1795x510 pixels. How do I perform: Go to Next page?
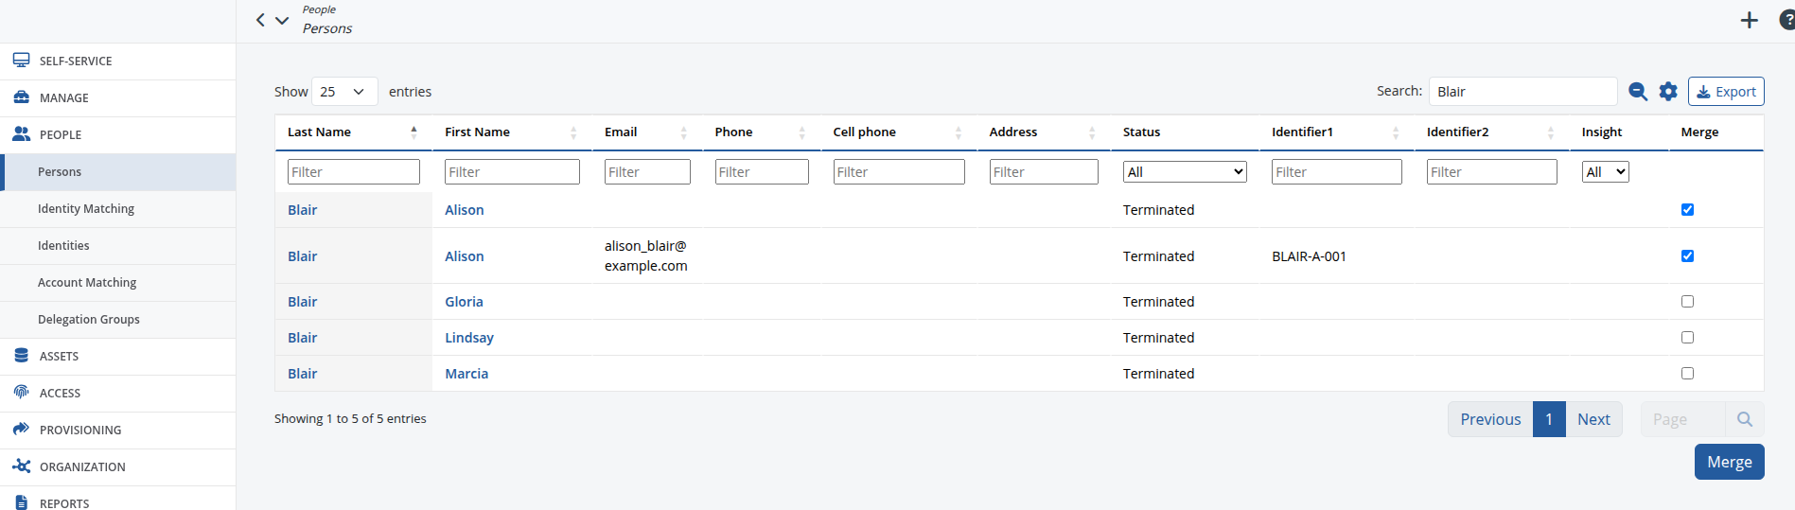(x=1593, y=419)
